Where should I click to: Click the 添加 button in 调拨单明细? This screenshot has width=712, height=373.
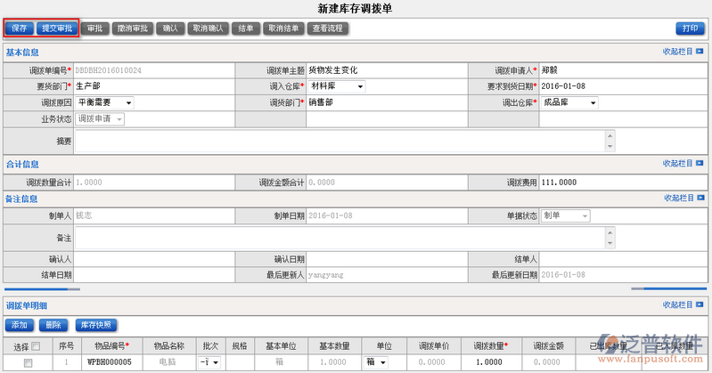pyautogui.click(x=21, y=325)
